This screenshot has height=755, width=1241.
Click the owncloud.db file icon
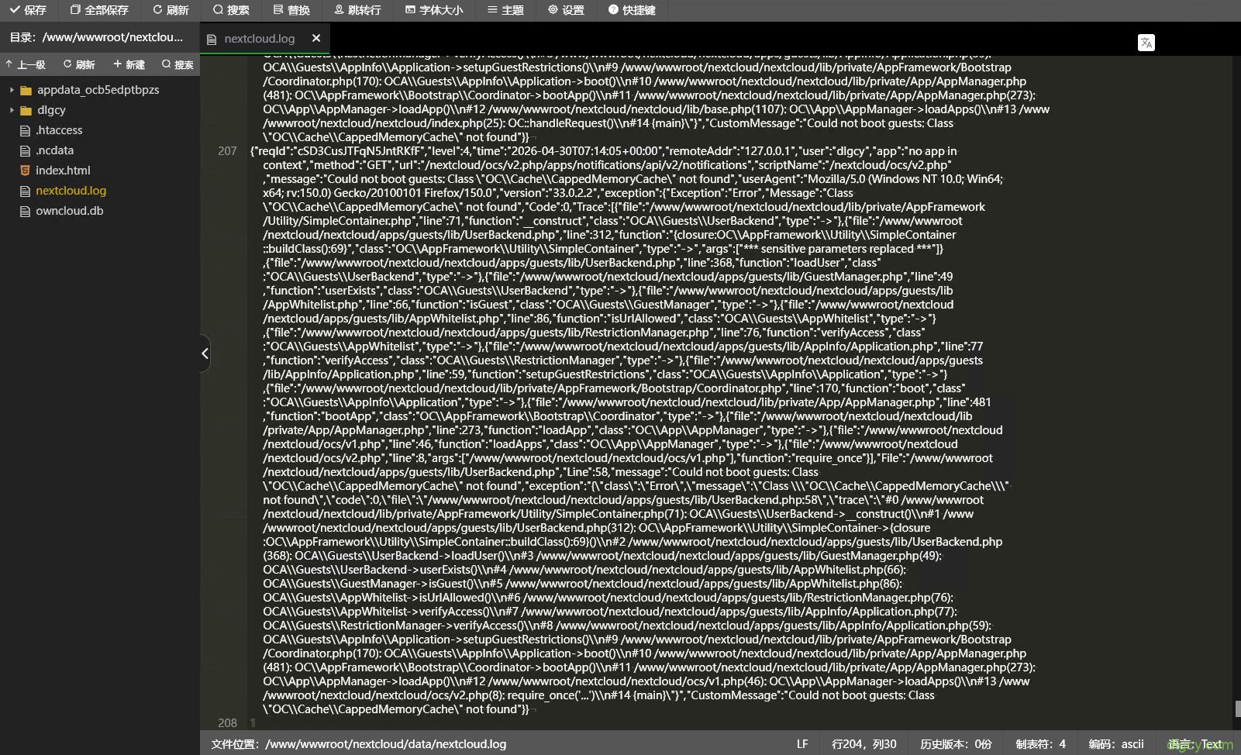(25, 211)
